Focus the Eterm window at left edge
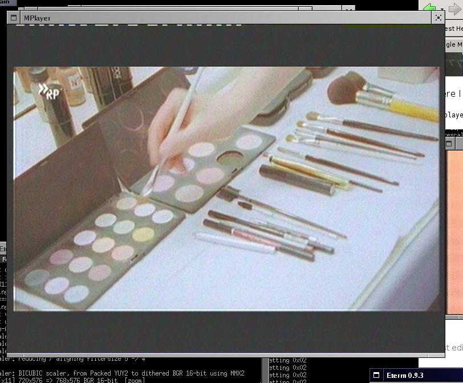This screenshot has width=463, height=383. 3,249
